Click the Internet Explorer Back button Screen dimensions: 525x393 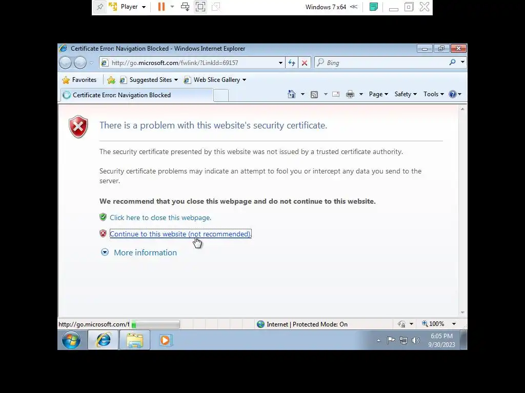click(x=65, y=62)
